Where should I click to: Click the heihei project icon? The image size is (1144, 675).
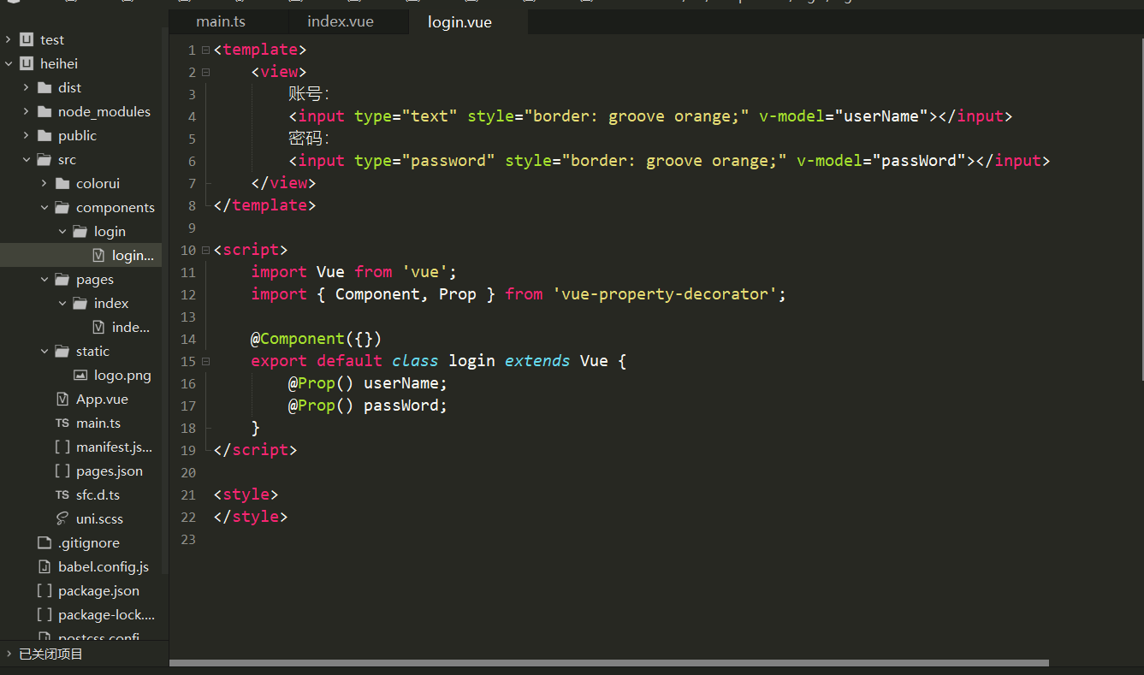[x=27, y=64]
